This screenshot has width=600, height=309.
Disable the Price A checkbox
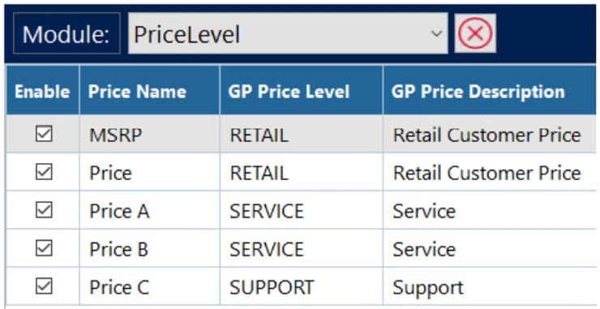pos(44,210)
